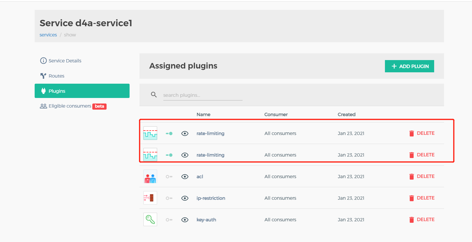The width and height of the screenshot is (472, 242).
Task: Click Jan 23, 2021 in the acl row
Action: tap(351, 176)
